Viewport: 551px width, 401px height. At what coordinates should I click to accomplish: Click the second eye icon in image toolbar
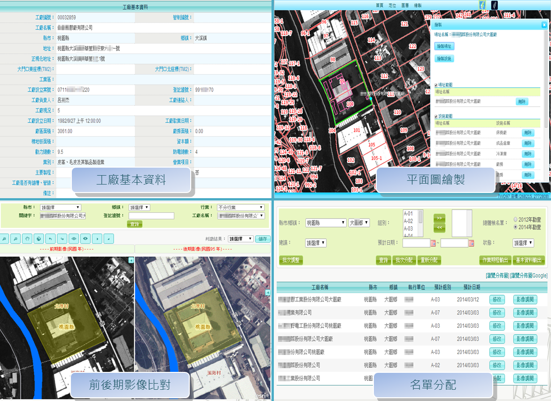point(85,239)
